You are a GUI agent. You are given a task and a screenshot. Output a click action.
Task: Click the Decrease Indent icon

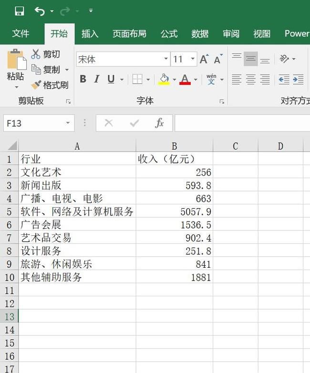coord(284,80)
